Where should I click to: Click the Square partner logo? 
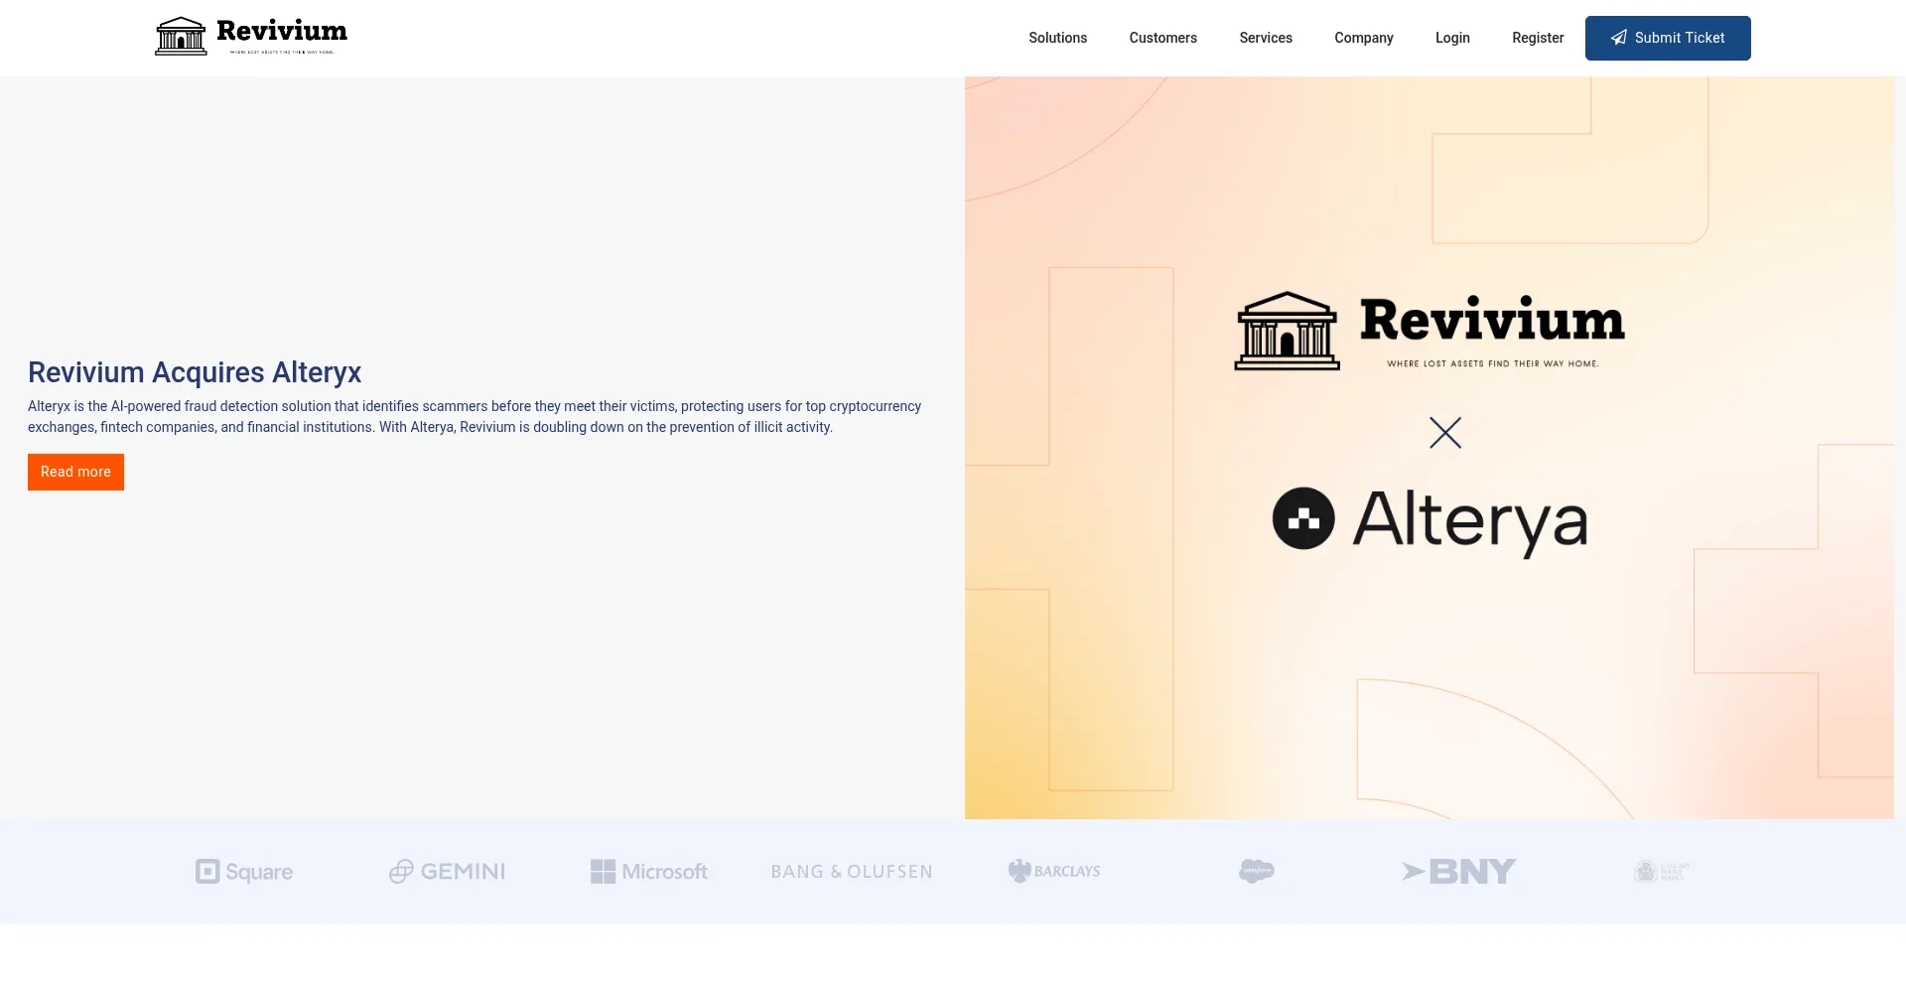(244, 872)
